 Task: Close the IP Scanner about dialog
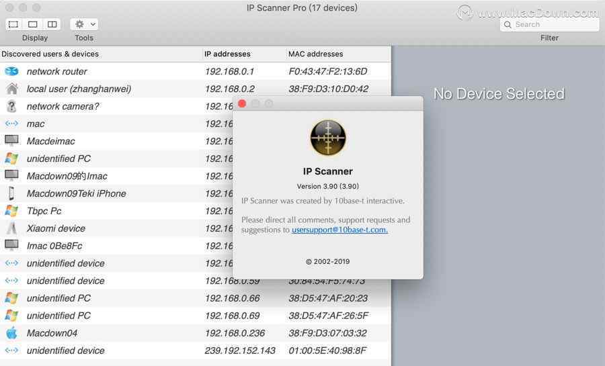(242, 103)
